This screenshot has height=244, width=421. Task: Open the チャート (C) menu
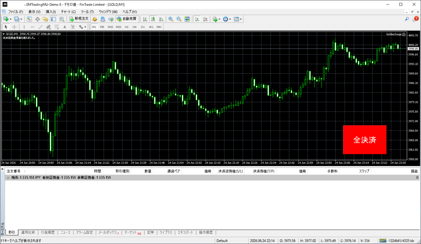[68, 12]
